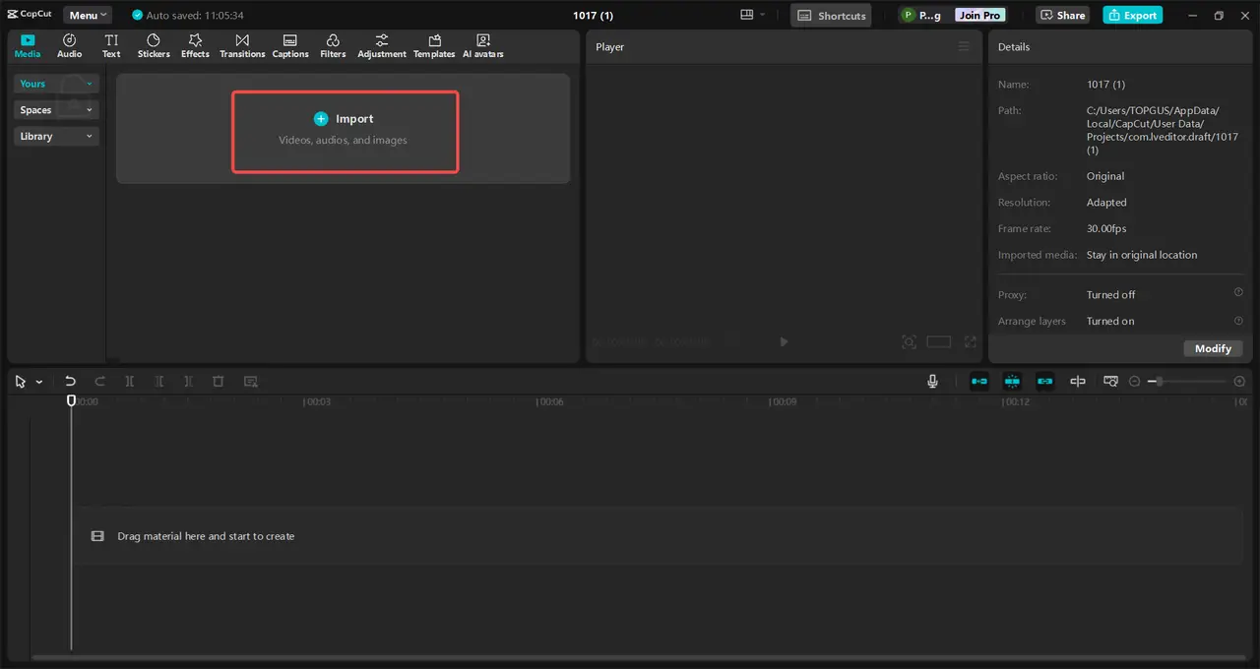This screenshot has height=669, width=1260.
Task: Open the Media panel
Action: click(27, 45)
